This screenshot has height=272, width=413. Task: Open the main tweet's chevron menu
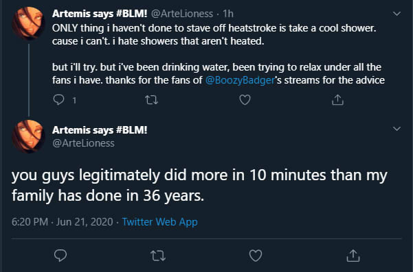[x=397, y=129]
